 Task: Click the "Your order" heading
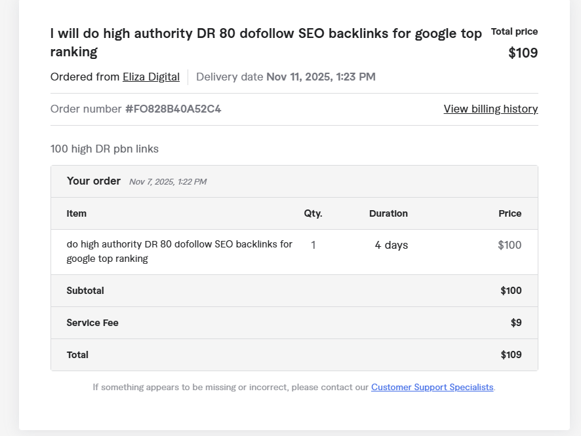[x=94, y=181]
